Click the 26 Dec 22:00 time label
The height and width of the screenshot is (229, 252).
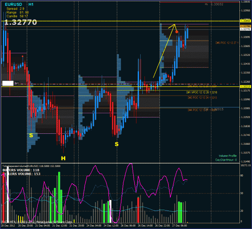tap(162, 226)
